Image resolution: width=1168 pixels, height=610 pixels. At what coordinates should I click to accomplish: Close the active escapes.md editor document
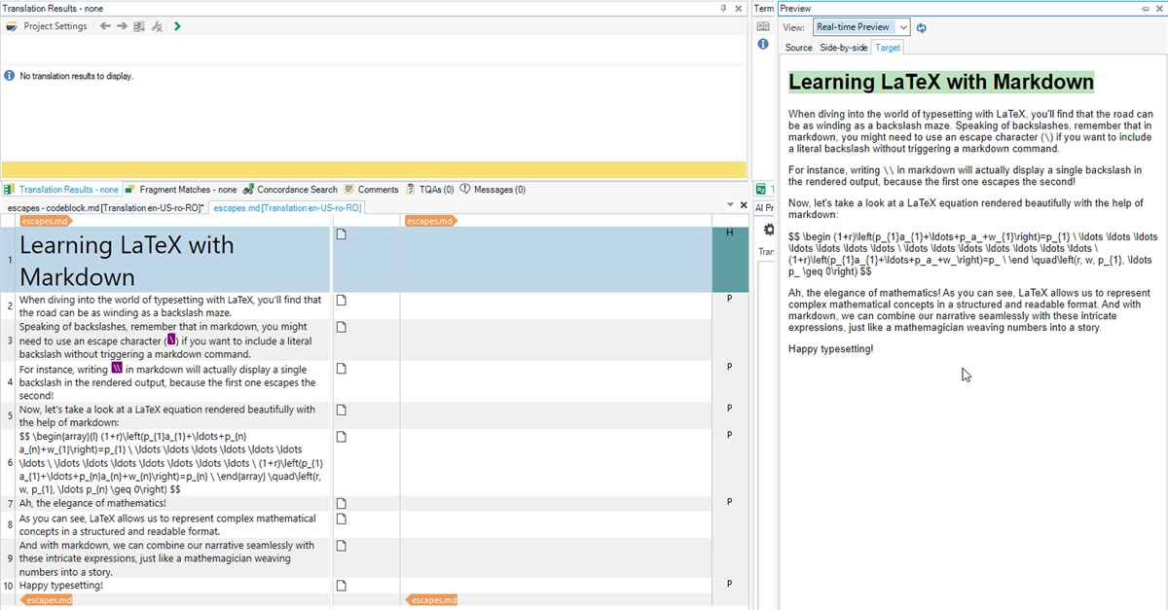(x=744, y=204)
